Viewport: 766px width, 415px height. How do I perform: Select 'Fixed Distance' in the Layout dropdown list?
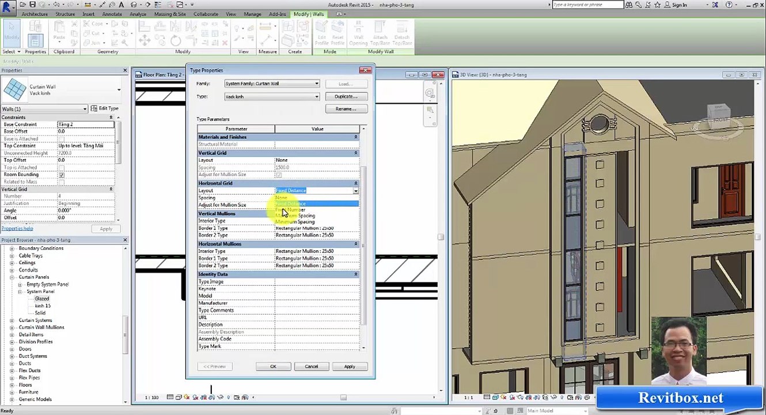point(317,203)
